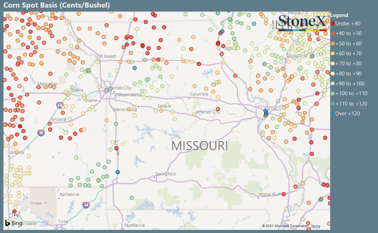378x233 pixels.
Task: Click the red data point near Jefferson City
Action: (x=218, y=109)
